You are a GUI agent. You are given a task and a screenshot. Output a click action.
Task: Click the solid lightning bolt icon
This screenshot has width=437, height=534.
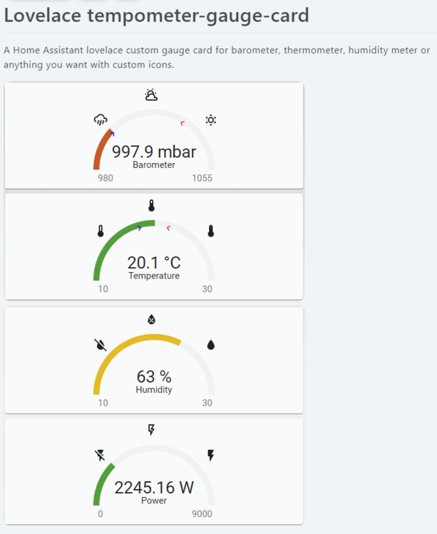[210, 456]
